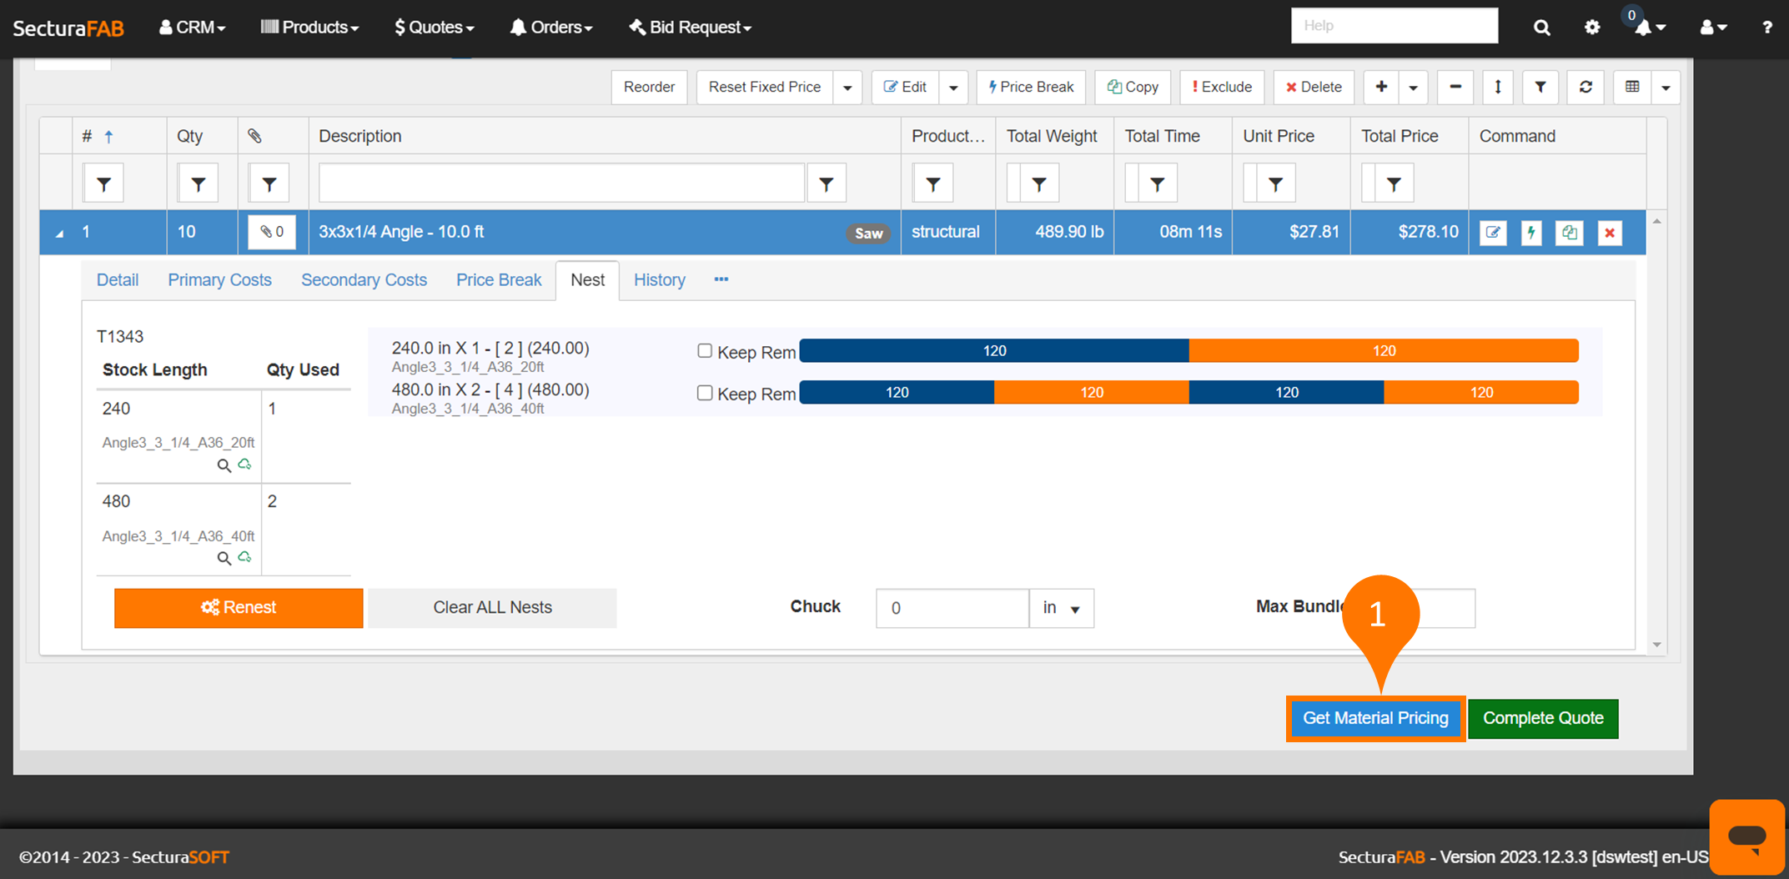This screenshot has height=879, width=1789.
Task: Check Keep Rem for 480.0 in nest
Action: 705,393
